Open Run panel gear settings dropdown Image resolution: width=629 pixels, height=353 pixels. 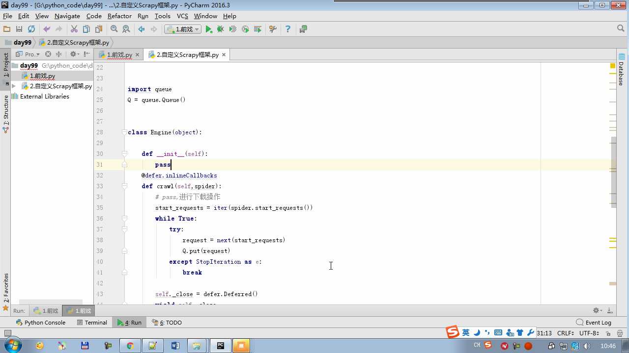(x=597, y=311)
